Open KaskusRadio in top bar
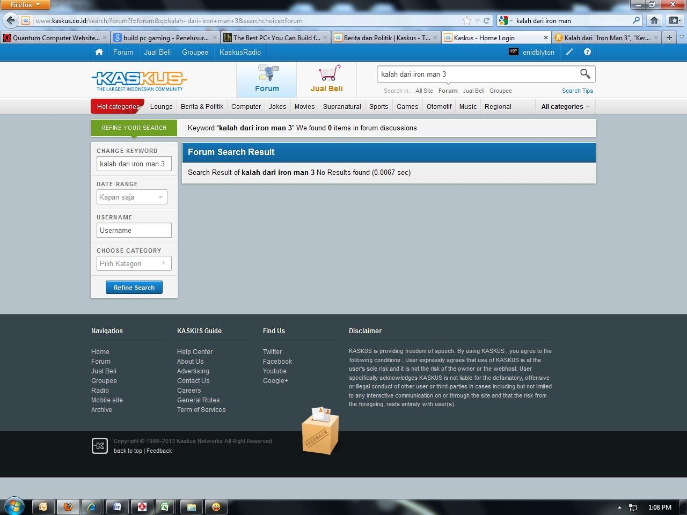 pyautogui.click(x=240, y=52)
